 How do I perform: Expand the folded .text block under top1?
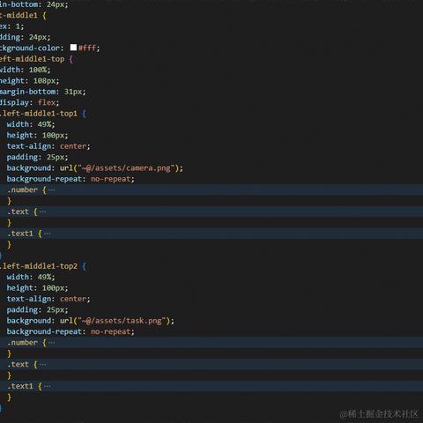tap(42, 211)
